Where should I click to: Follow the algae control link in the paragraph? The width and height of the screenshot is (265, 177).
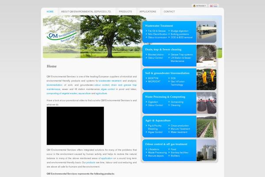coord(108,89)
